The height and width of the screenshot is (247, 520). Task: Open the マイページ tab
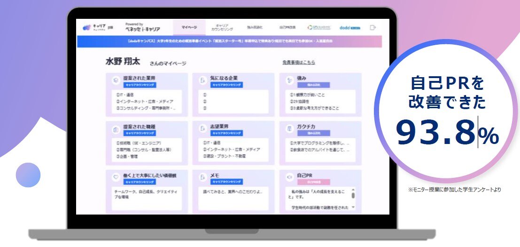click(x=189, y=28)
